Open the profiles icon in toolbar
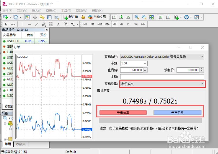218x154 pixels. tap(16, 17)
